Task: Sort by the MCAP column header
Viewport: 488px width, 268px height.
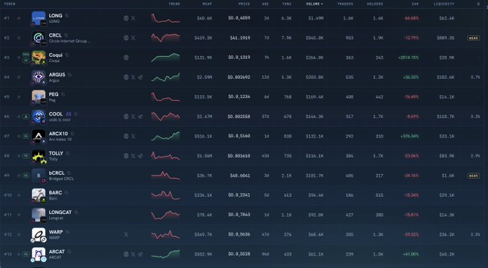Action: coord(207,4)
